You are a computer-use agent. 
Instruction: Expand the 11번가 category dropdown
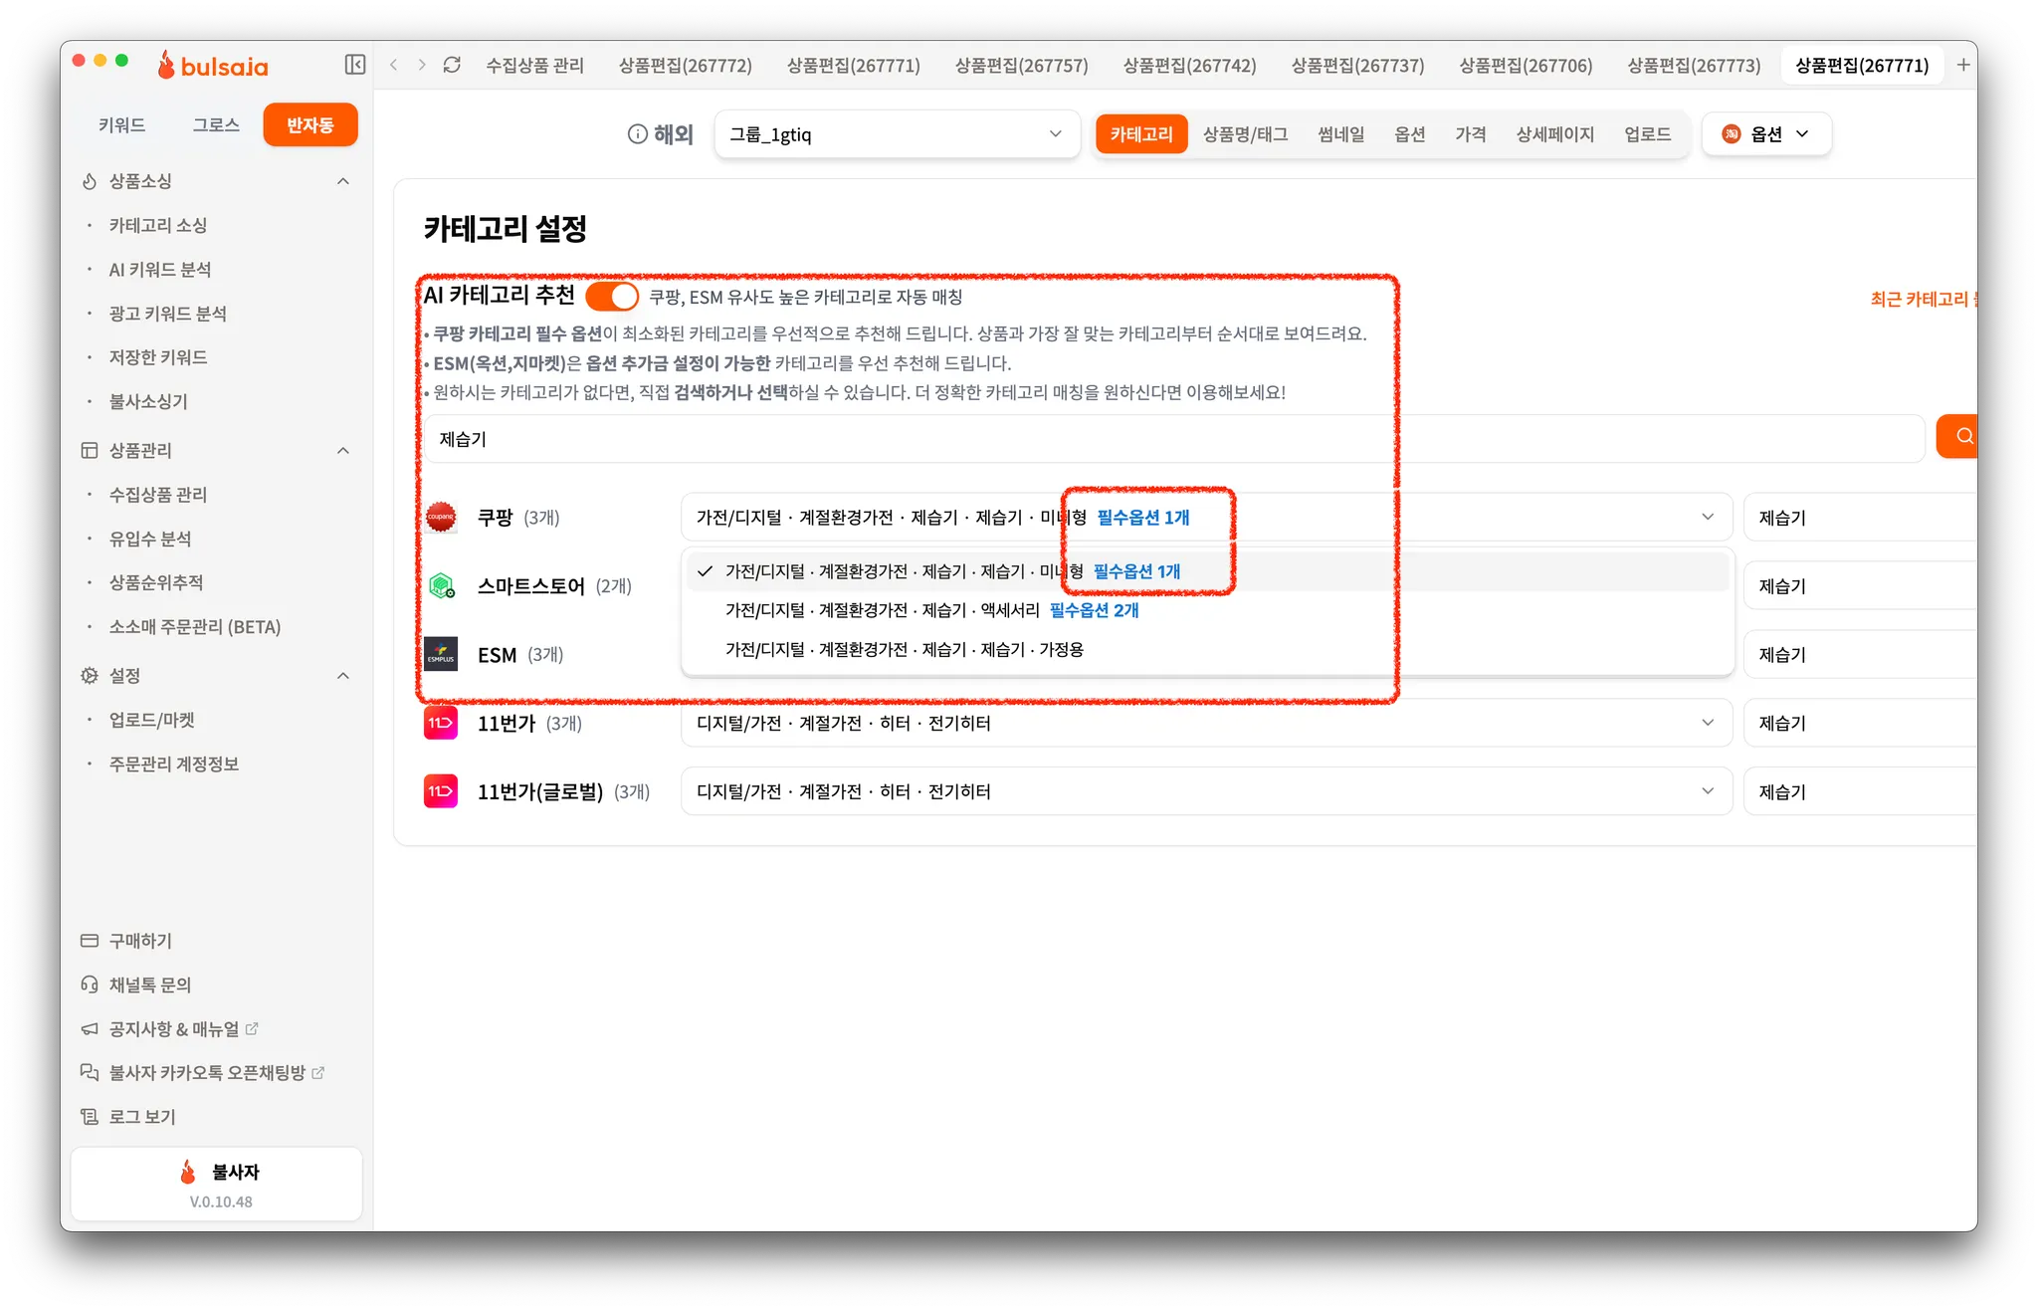coord(1206,723)
